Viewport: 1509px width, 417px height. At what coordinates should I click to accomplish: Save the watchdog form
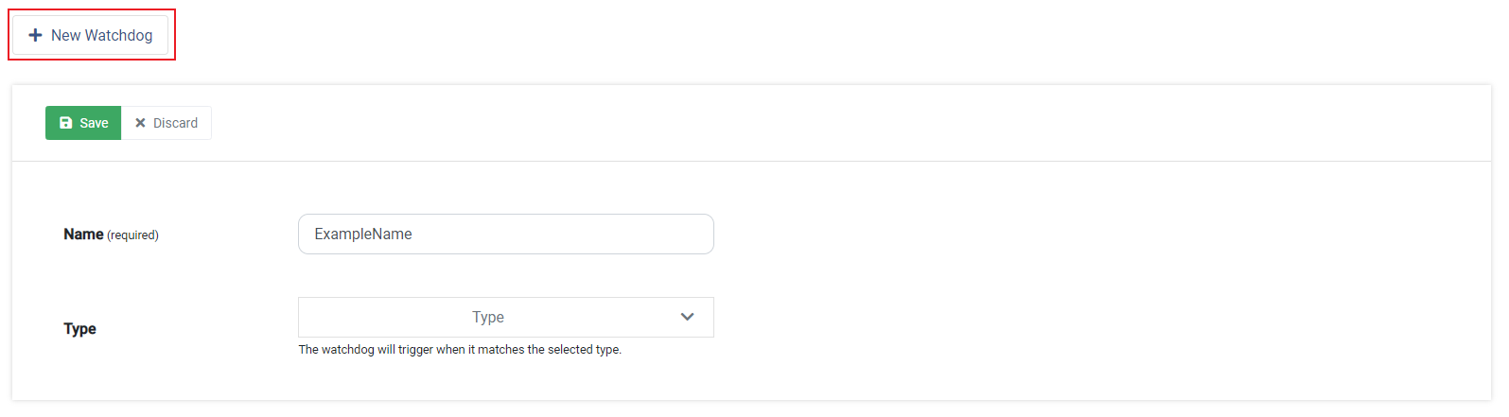click(83, 123)
